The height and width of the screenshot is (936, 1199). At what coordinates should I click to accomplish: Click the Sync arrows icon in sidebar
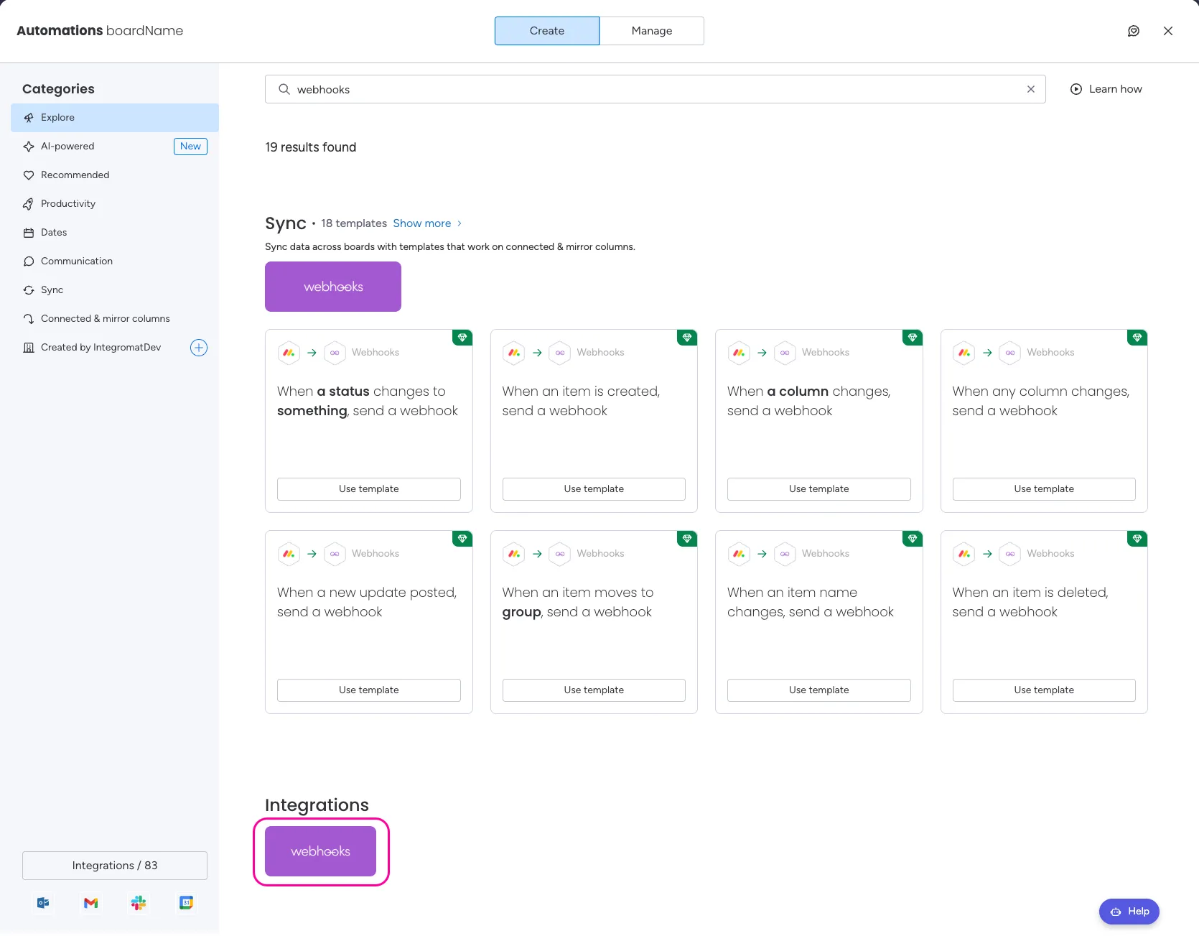[29, 290]
